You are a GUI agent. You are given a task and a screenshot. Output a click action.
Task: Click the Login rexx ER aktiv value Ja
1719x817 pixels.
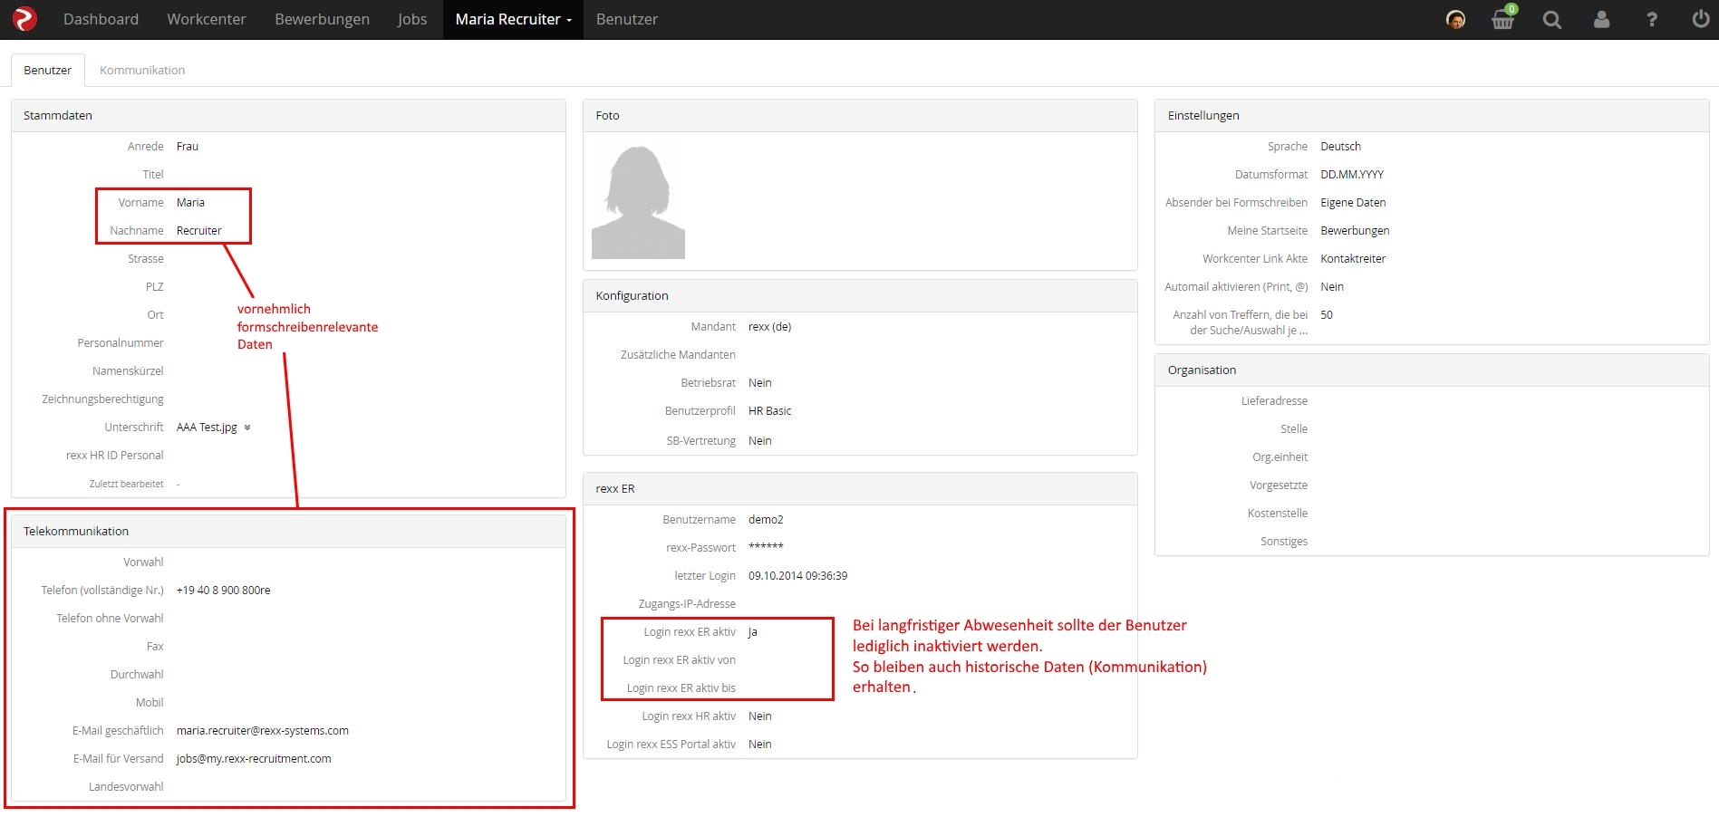point(752,631)
